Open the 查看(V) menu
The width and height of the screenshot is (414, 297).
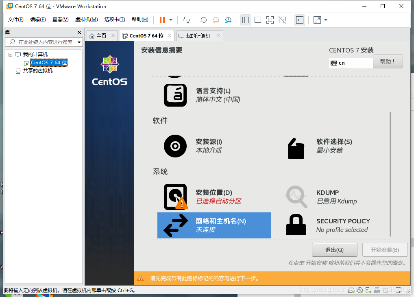click(61, 20)
